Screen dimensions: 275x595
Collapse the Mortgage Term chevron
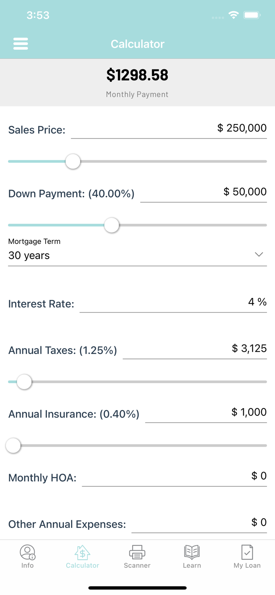(x=258, y=254)
